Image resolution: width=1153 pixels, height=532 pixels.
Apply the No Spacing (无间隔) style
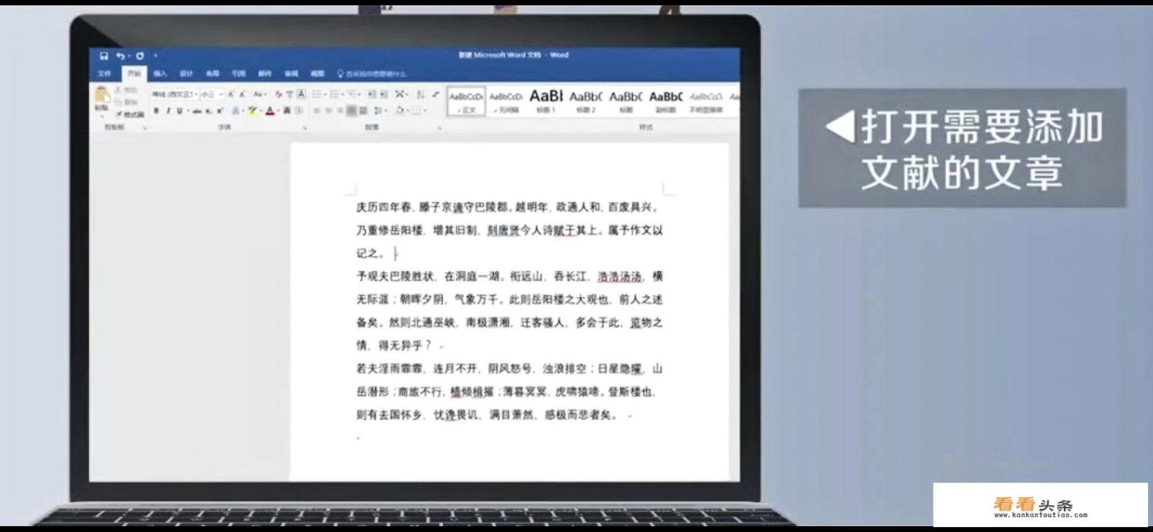506,101
